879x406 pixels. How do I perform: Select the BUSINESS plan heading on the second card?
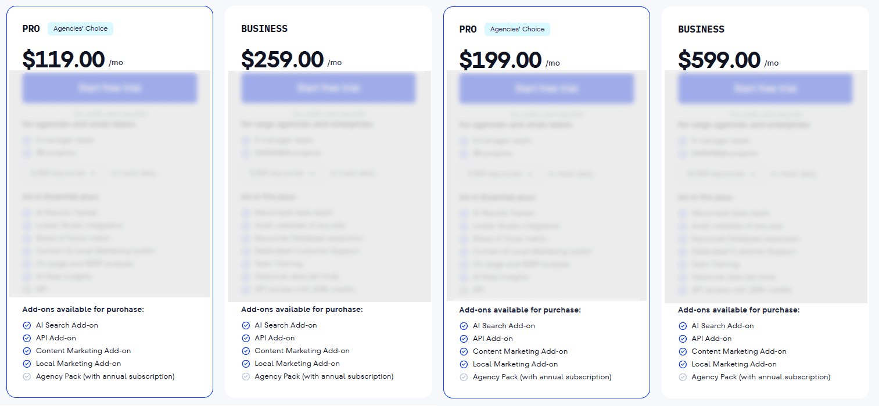click(x=264, y=28)
